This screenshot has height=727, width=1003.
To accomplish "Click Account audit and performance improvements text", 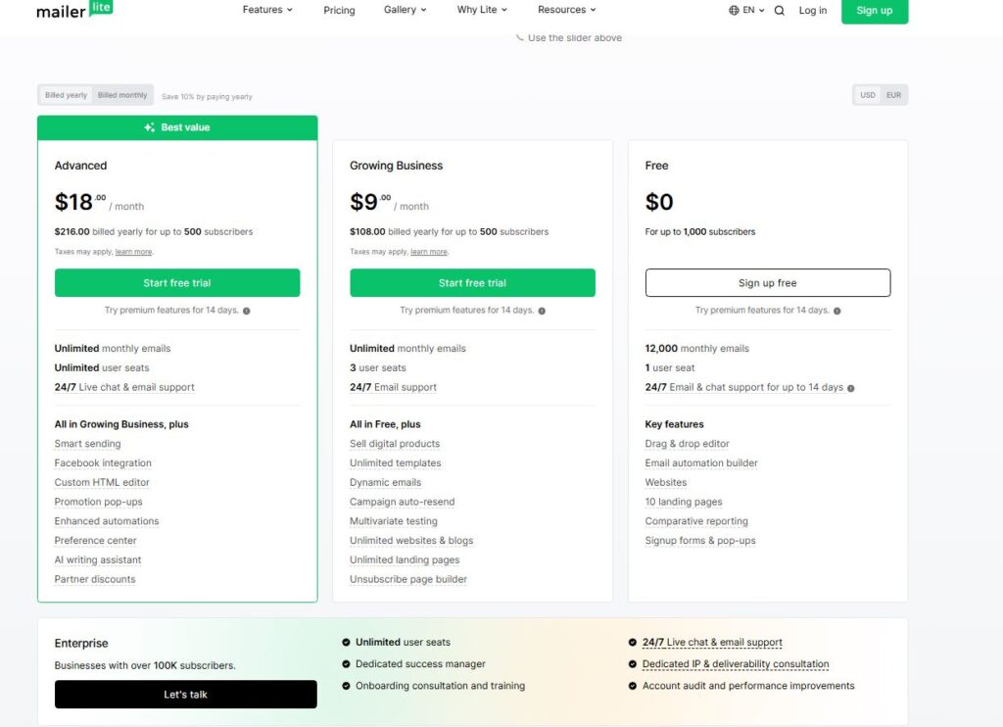I will (748, 686).
